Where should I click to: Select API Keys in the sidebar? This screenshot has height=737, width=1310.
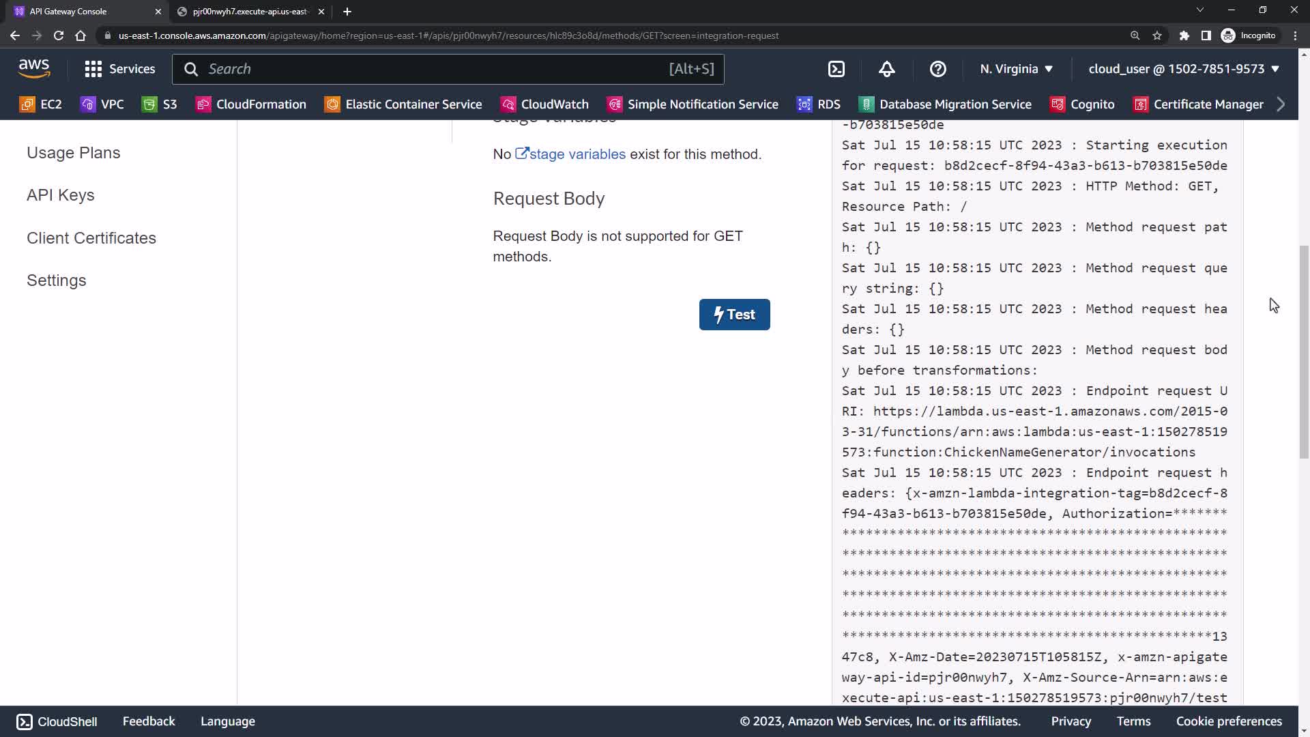[61, 195]
